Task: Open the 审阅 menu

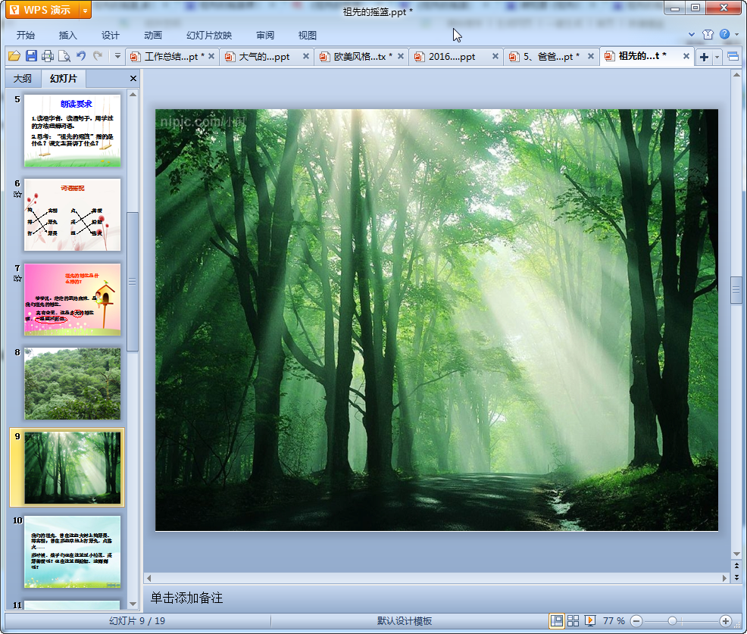Action: pos(265,36)
